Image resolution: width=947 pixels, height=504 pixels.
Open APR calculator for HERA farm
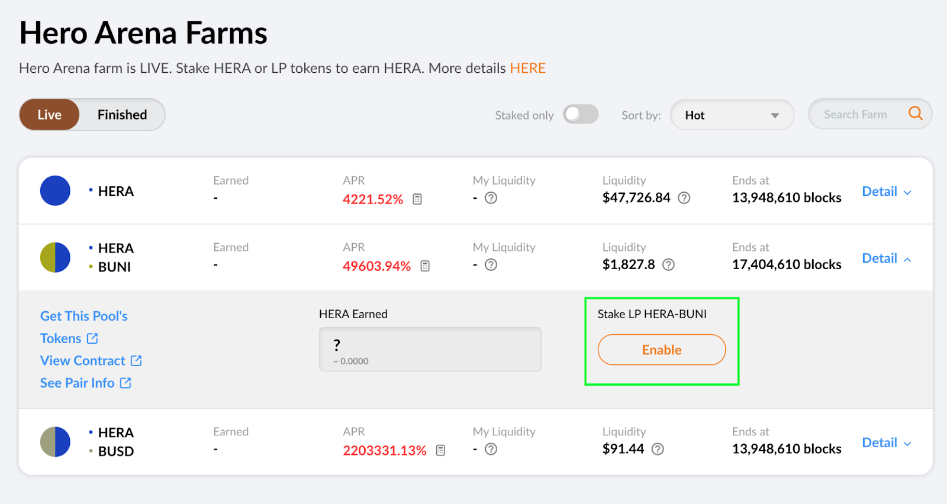(x=417, y=199)
